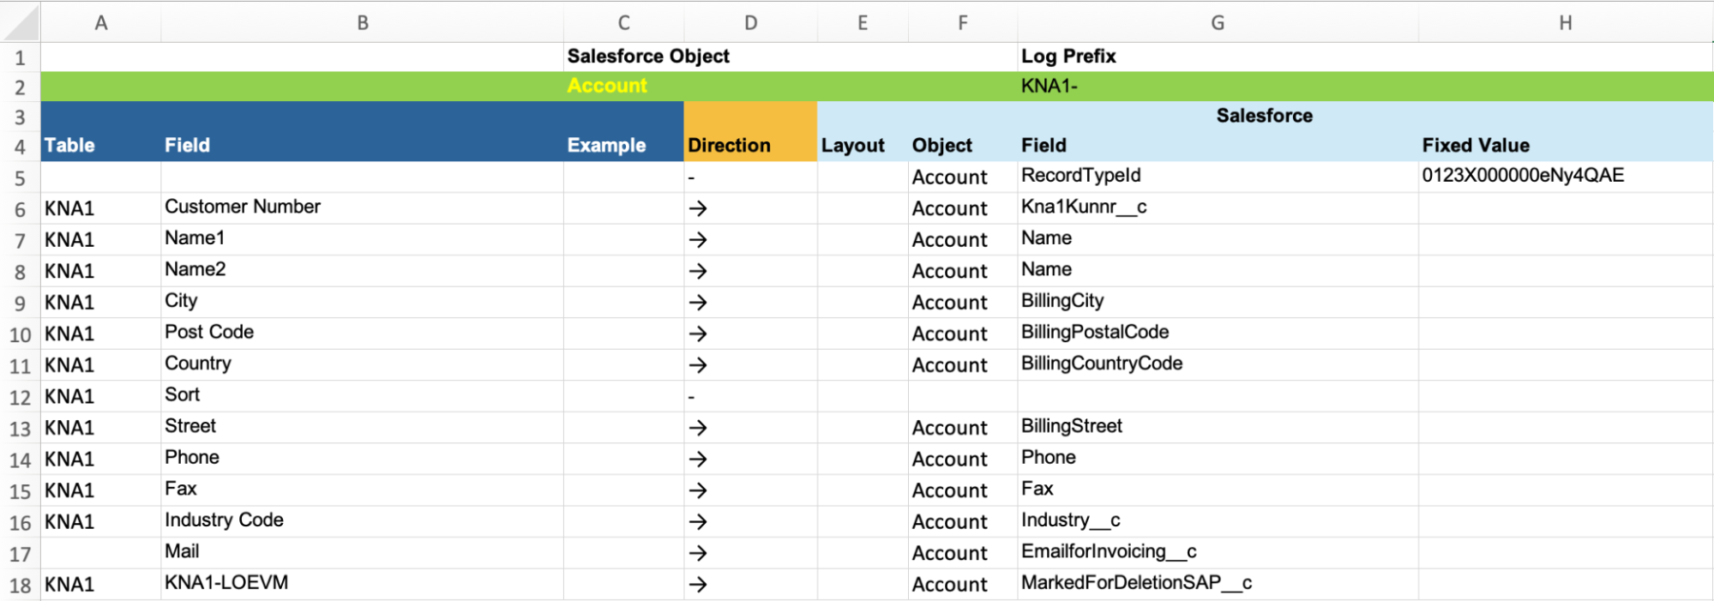Select the 'KNA1-LOEVM' cell
Image resolution: width=1714 pixels, height=601 pixels.
[x=362, y=584]
